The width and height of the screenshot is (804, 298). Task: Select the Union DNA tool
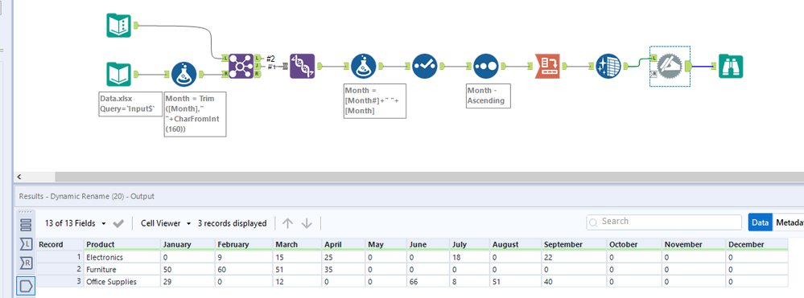[x=302, y=66]
